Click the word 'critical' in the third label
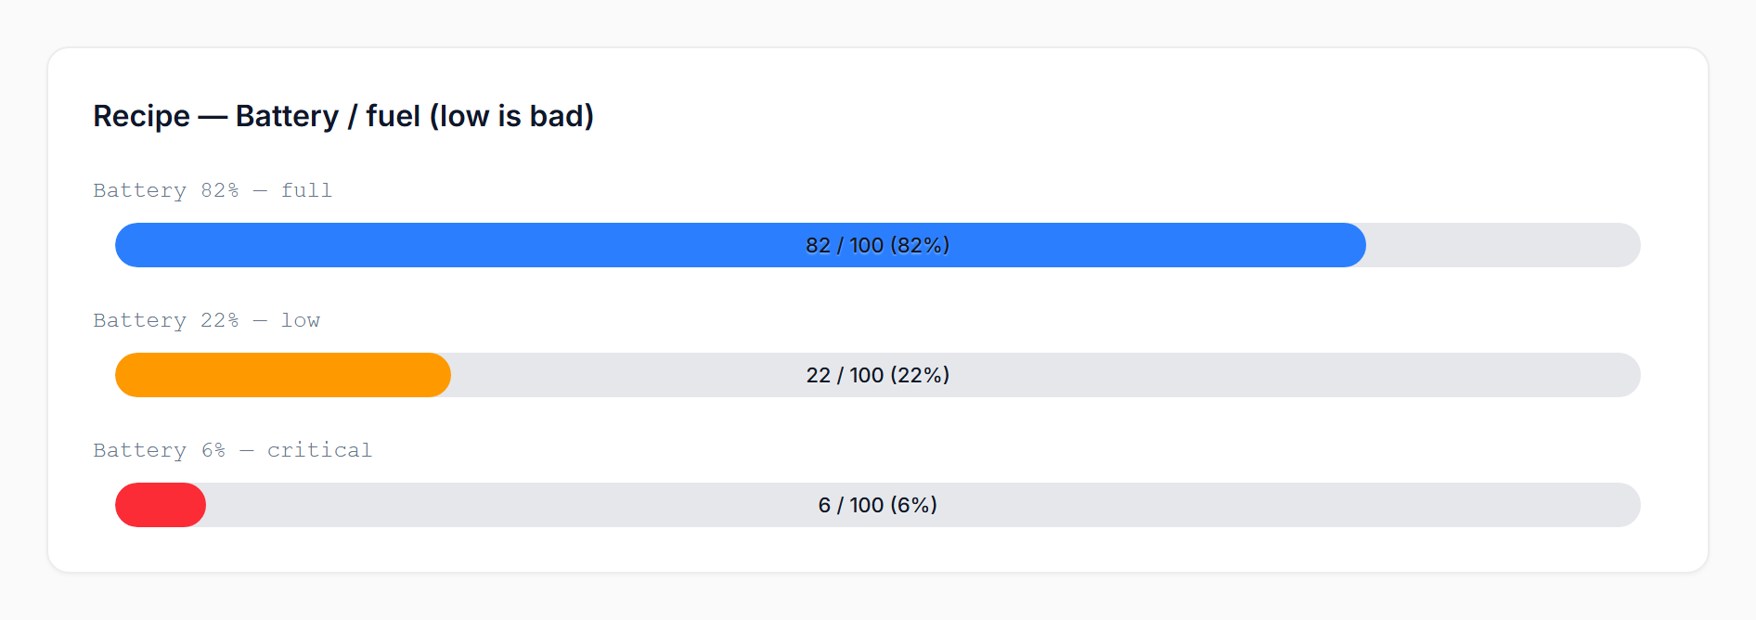 click(x=319, y=450)
